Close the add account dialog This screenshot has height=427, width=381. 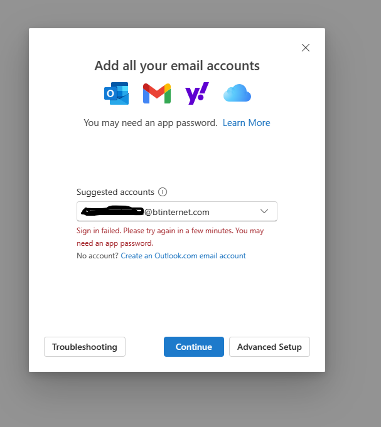click(x=306, y=48)
